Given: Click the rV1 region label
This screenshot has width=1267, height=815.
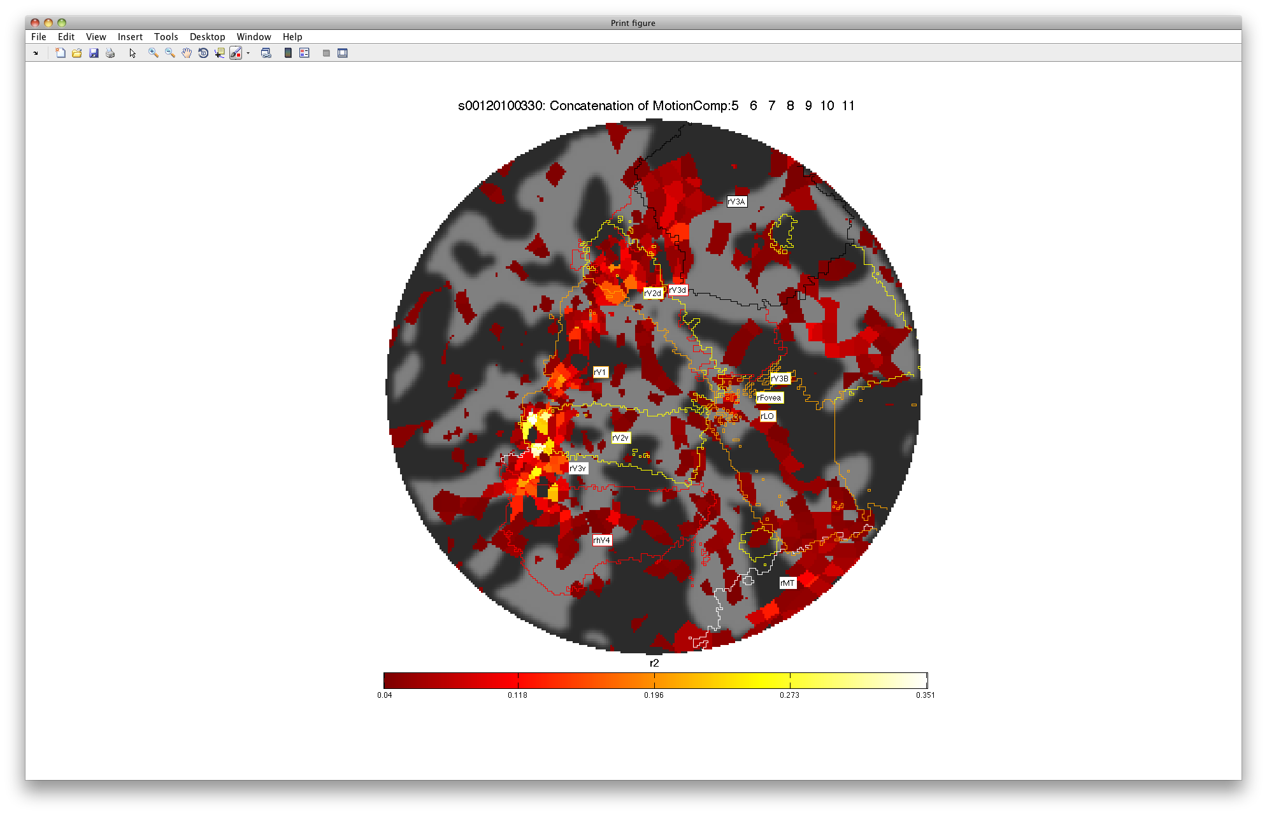Looking at the screenshot, I should point(600,372).
